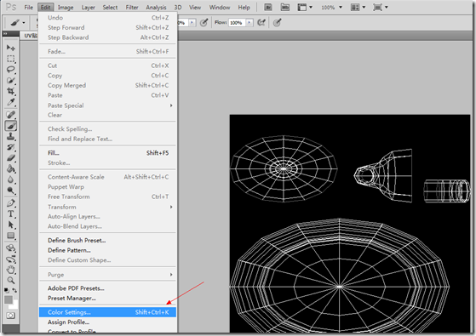Select the History Brush tool
Screen dimensions: 476x336
(10, 147)
